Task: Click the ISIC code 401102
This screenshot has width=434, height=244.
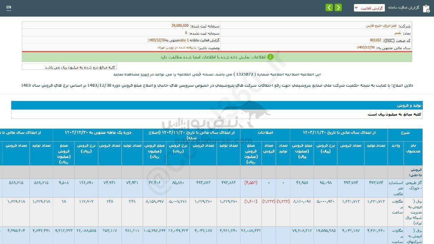Action: click(x=375, y=40)
